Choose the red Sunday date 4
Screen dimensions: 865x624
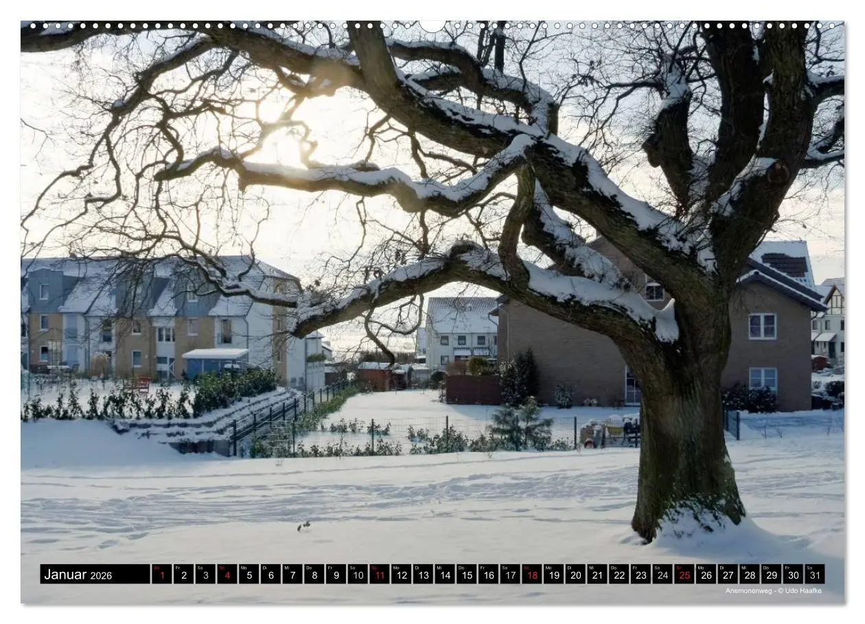click(227, 575)
